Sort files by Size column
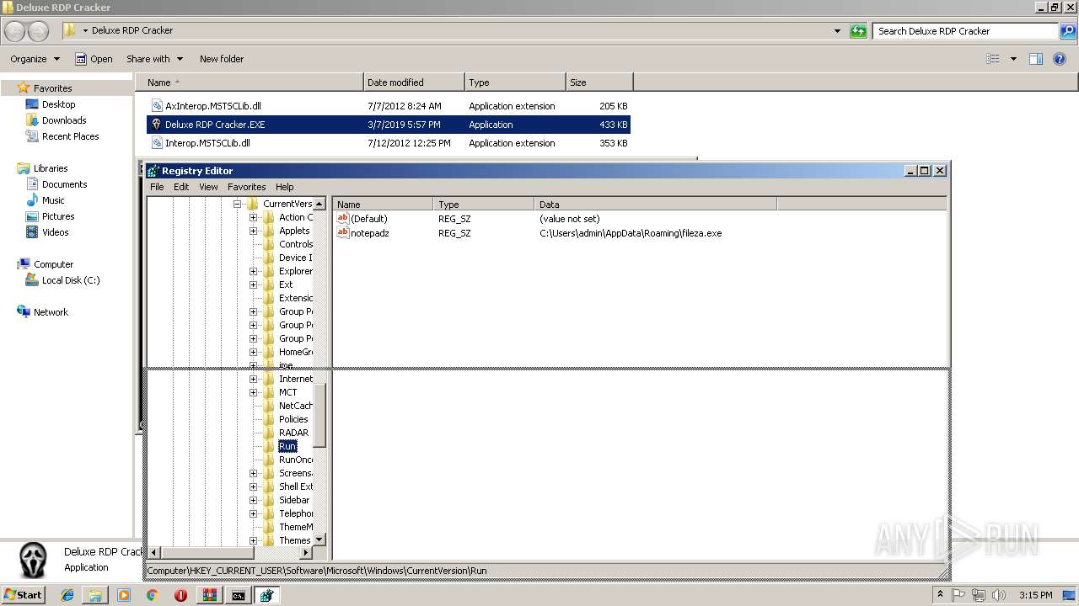This screenshot has width=1079, height=606. [x=599, y=82]
